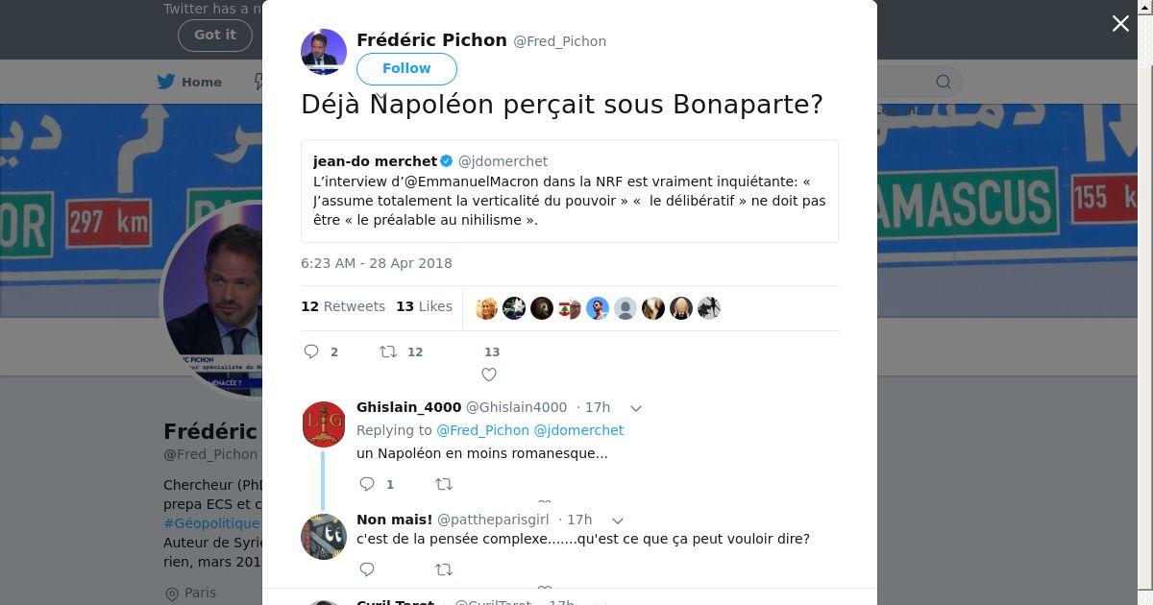The image size is (1153, 605).
Task: Open Ghislain_4000 tweet options chevron
Action: 635,408
